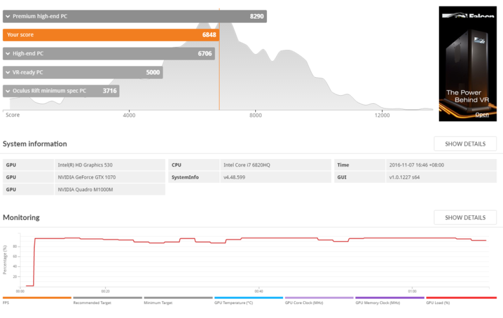Image resolution: width=503 pixels, height=318 pixels.
Task: Toggle the Recommended Target legend swatch
Action: coord(108,298)
